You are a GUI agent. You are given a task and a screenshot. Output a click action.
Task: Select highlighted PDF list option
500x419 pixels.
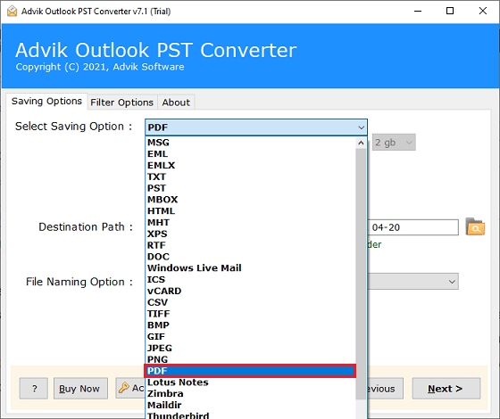(x=250, y=371)
